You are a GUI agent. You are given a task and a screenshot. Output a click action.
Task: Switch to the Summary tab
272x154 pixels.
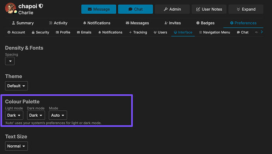tap(23, 23)
